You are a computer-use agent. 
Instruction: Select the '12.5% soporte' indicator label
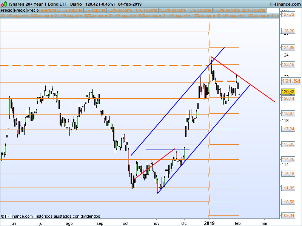[x=173, y=11]
